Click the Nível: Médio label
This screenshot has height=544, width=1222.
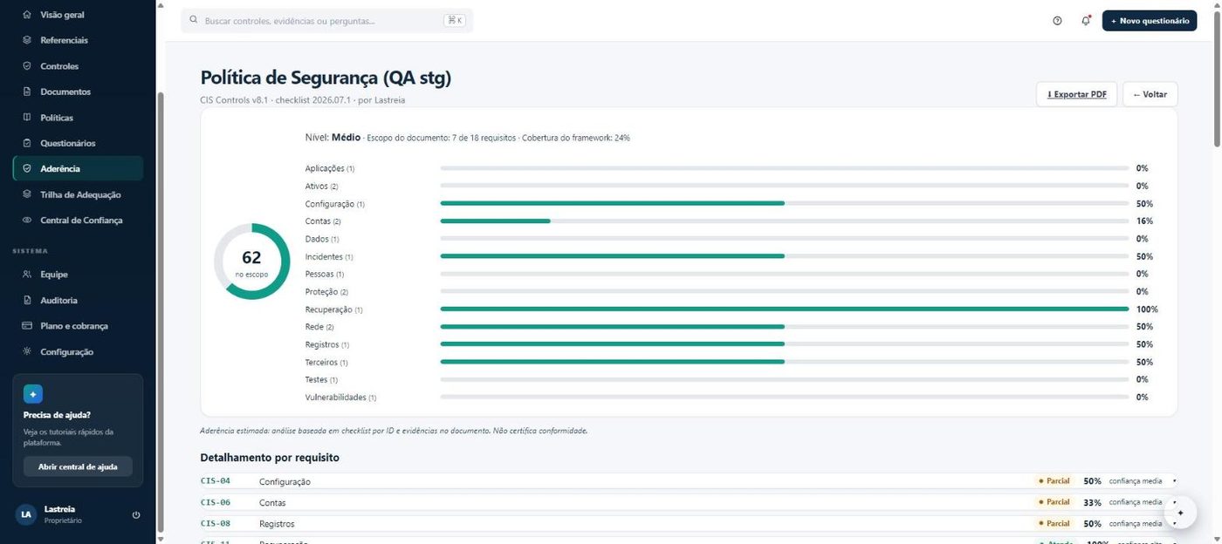pyautogui.click(x=333, y=138)
